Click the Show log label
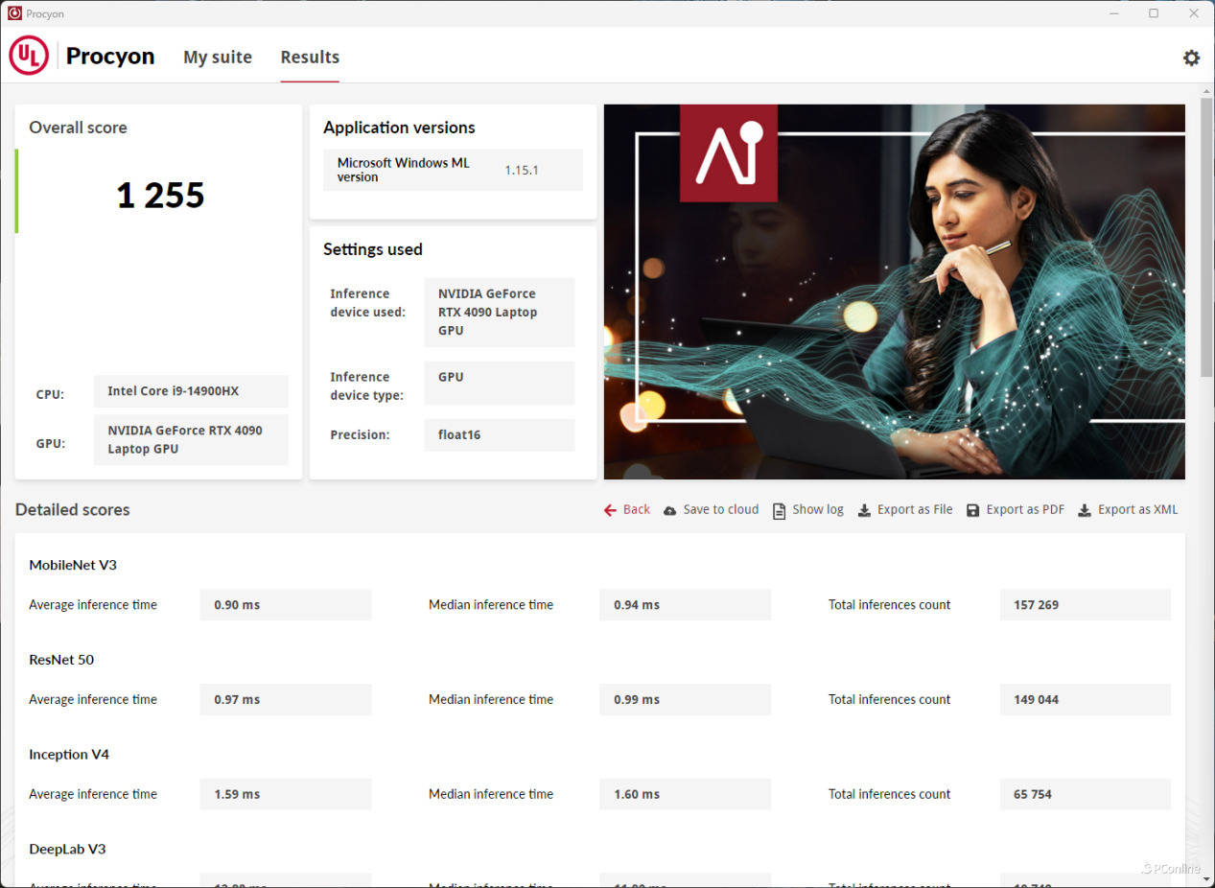 [x=818, y=510]
